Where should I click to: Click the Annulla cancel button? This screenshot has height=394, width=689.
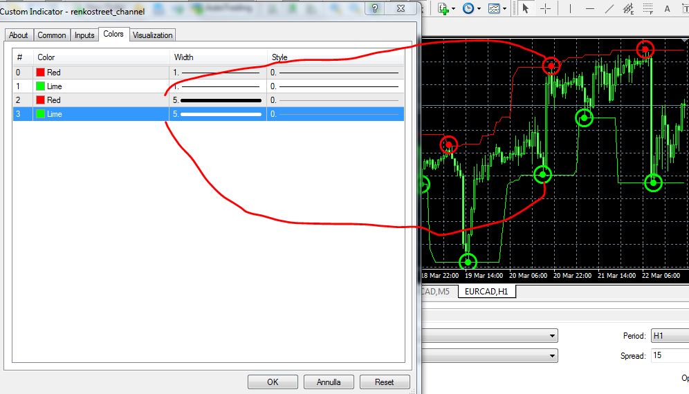tap(328, 382)
